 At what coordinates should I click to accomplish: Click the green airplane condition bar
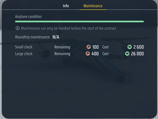pos(79,22)
